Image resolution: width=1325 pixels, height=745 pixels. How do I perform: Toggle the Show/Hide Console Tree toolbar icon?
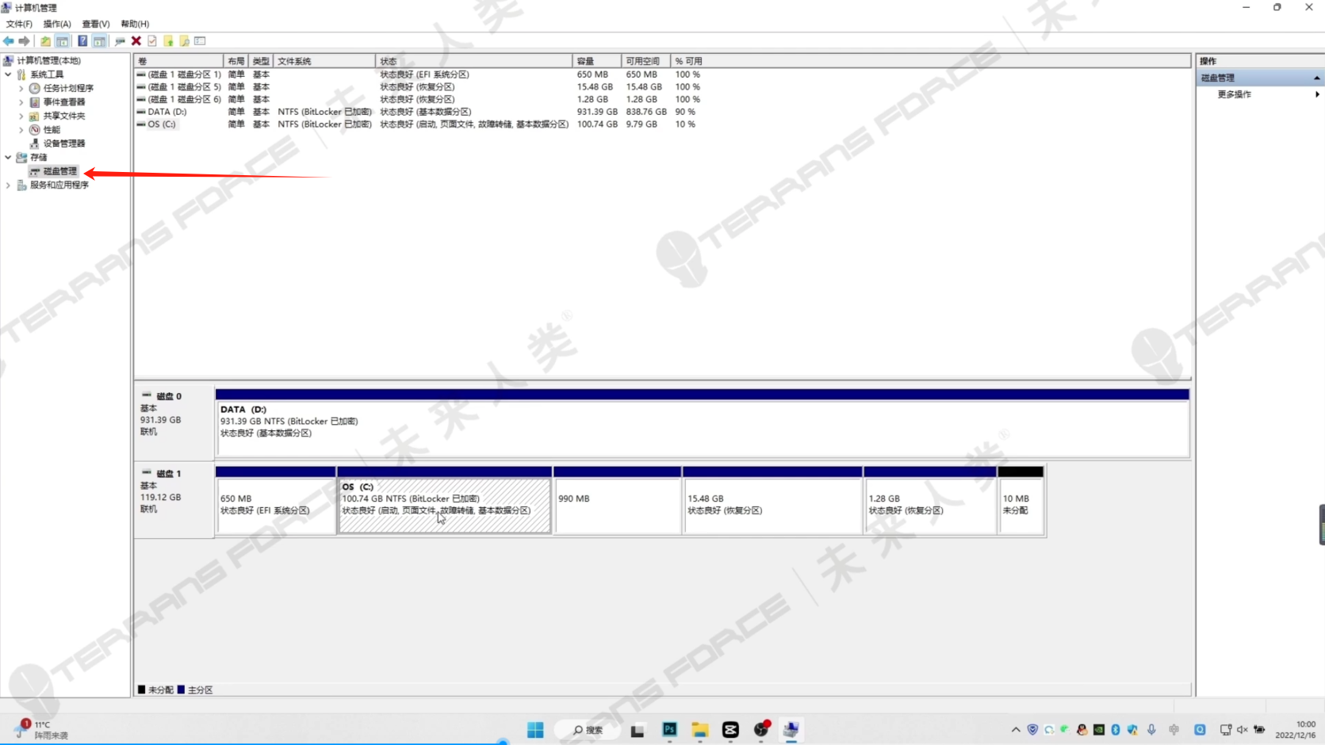62,41
